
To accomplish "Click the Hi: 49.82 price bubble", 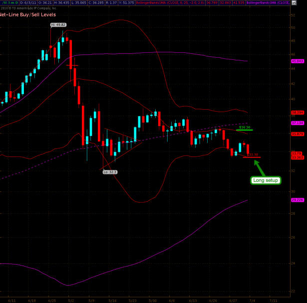I will click(58, 24).
